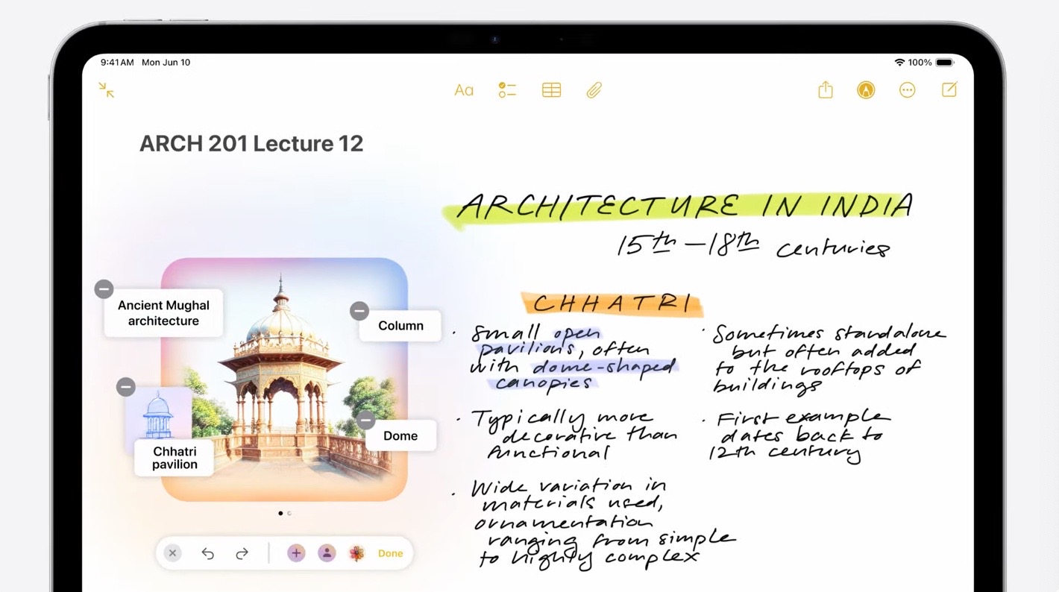Remove the Column tag from the image
Screen dimensions: 1059x592
coord(359,311)
